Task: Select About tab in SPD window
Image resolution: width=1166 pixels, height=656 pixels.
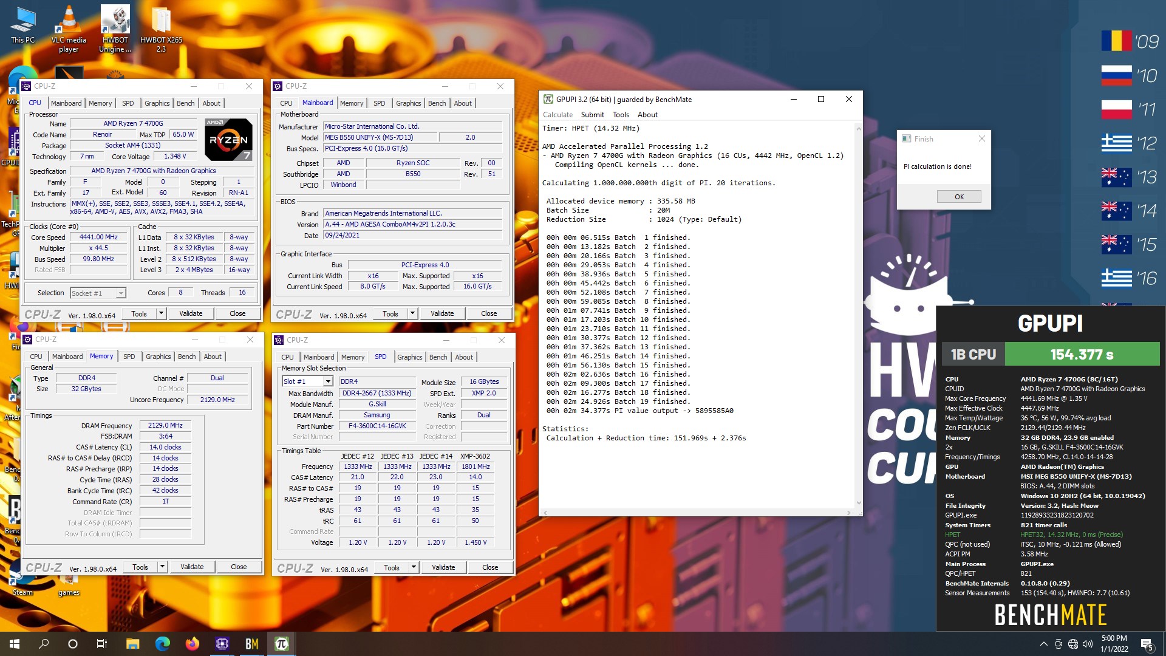Action: [x=464, y=357]
